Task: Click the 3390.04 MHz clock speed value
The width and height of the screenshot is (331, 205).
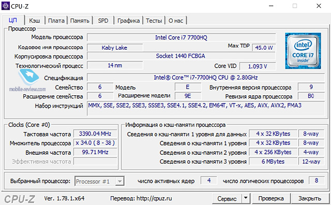Action: pyautogui.click(x=95, y=134)
